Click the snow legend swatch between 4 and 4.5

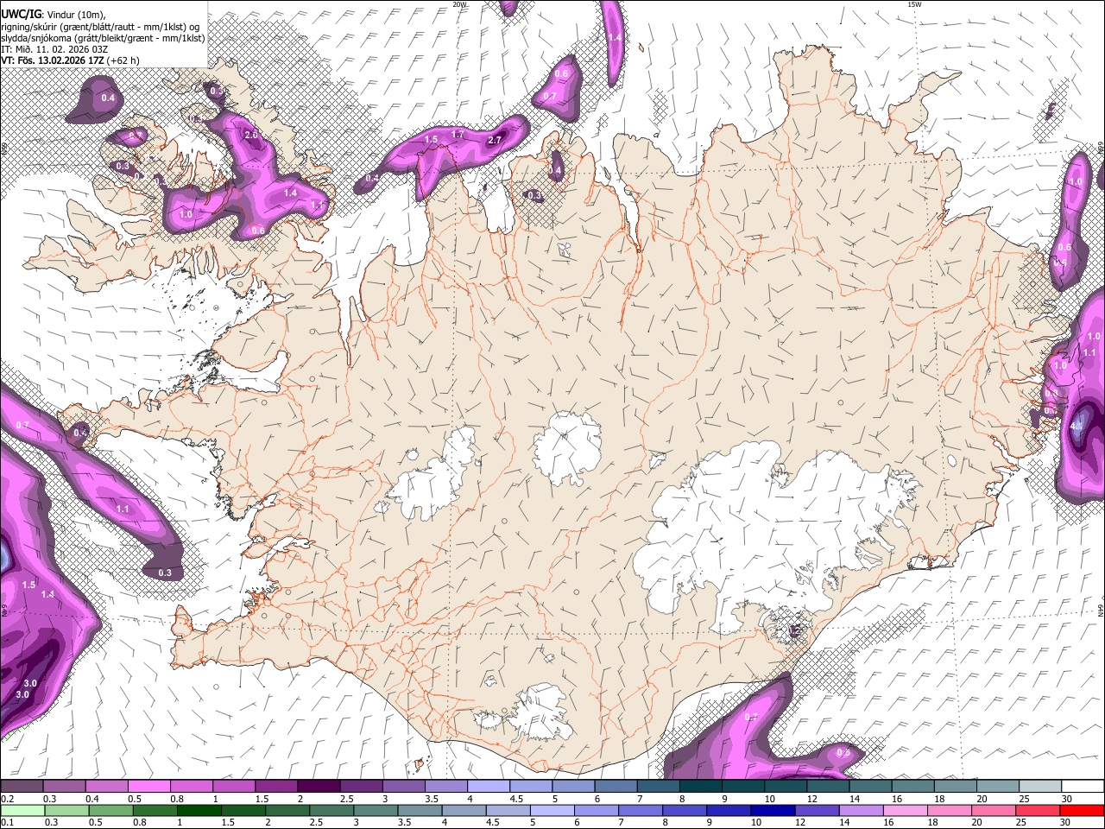(x=488, y=786)
